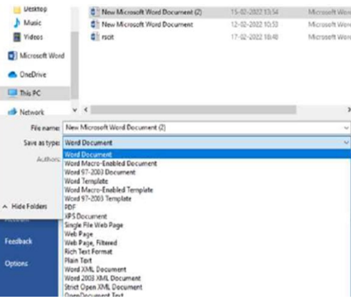Select the Microsoft Word sidebar icon
This screenshot has height=303, width=351.
[x=12, y=56]
